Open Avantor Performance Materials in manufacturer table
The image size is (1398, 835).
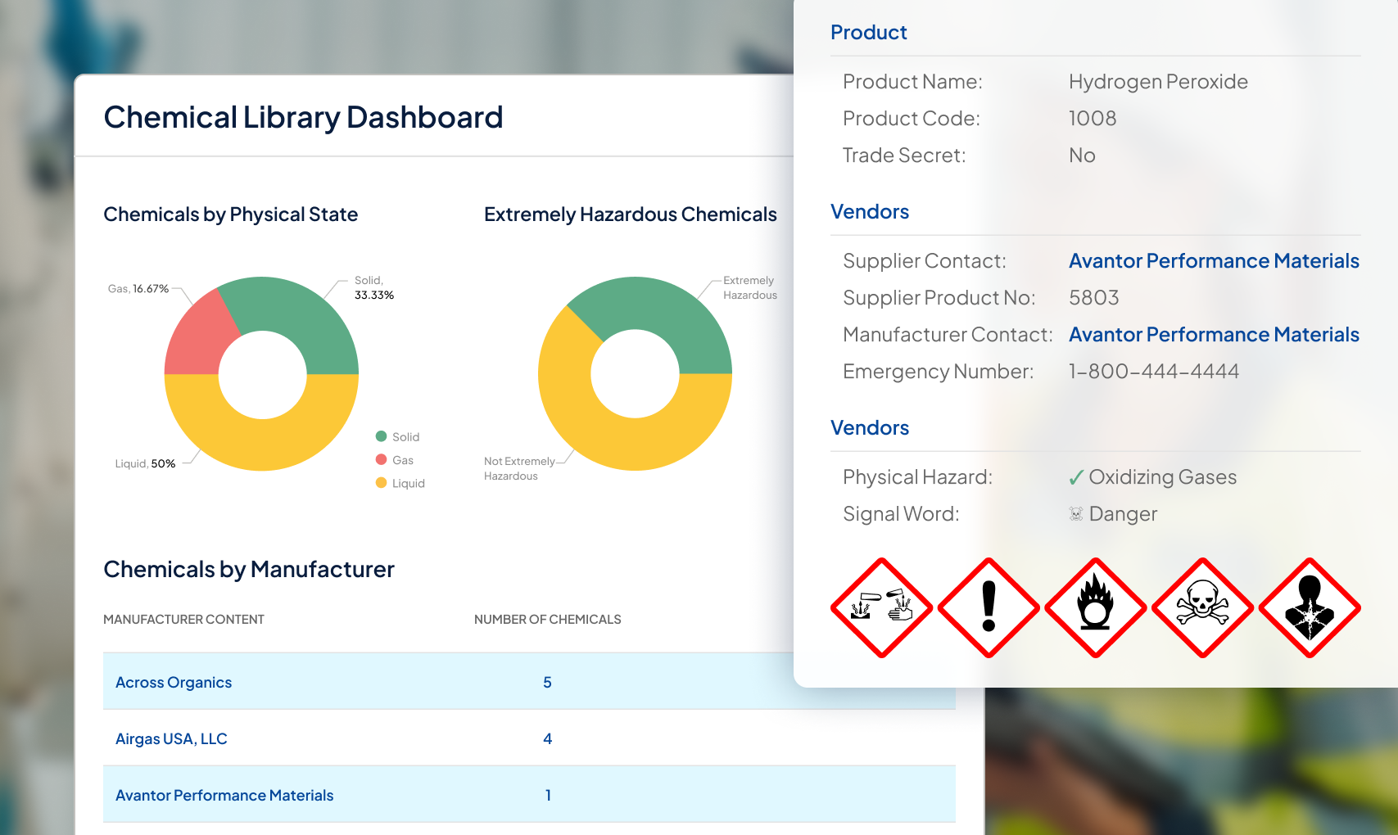pos(224,796)
